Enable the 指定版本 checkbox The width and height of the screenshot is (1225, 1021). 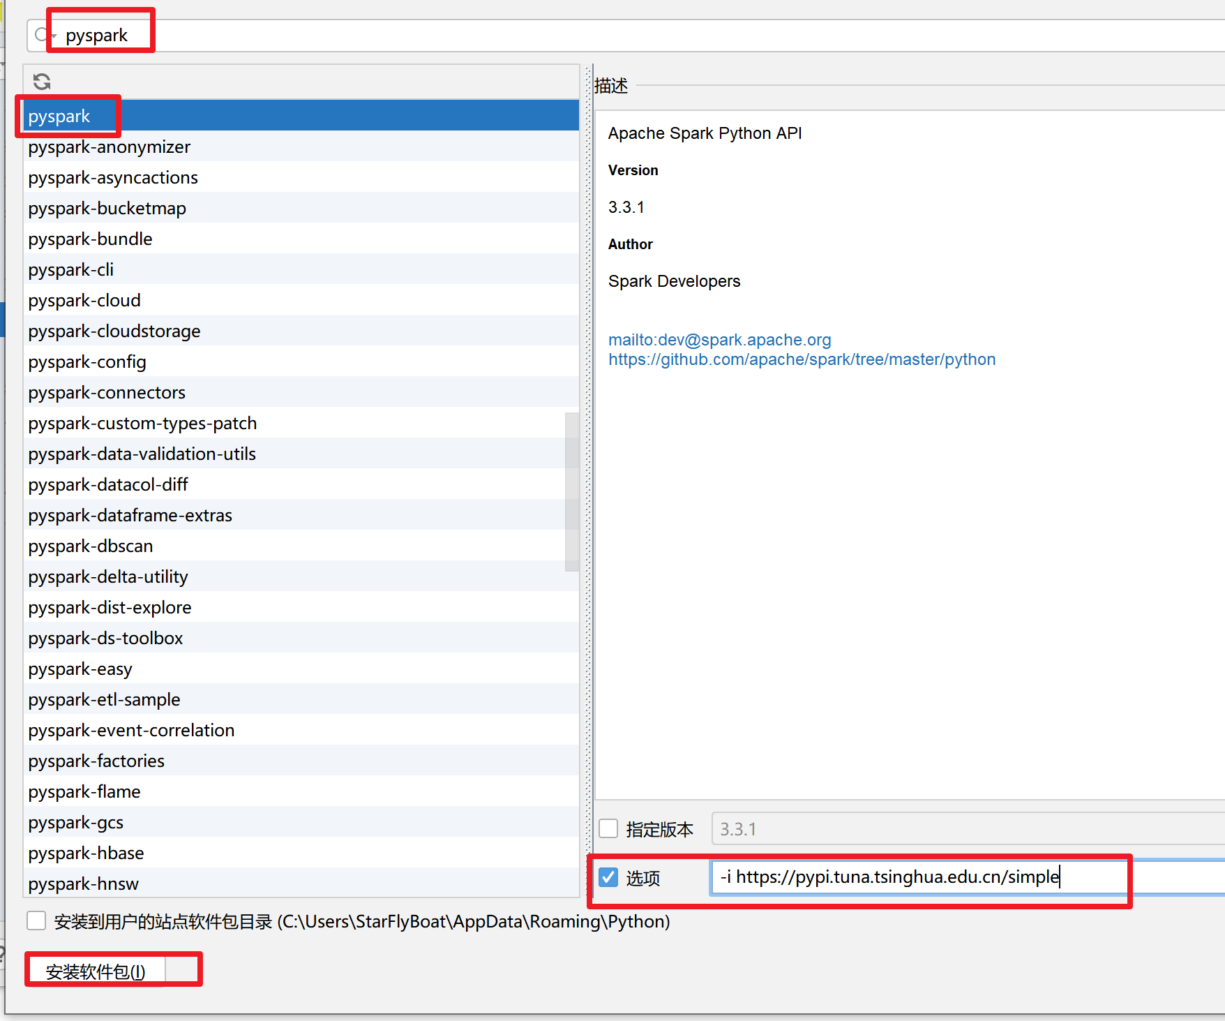click(x=608, y=828)
